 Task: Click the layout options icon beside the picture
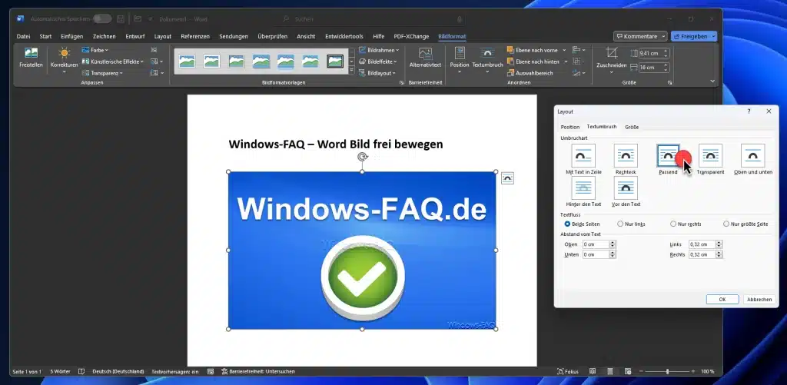[x=507, y=178]
